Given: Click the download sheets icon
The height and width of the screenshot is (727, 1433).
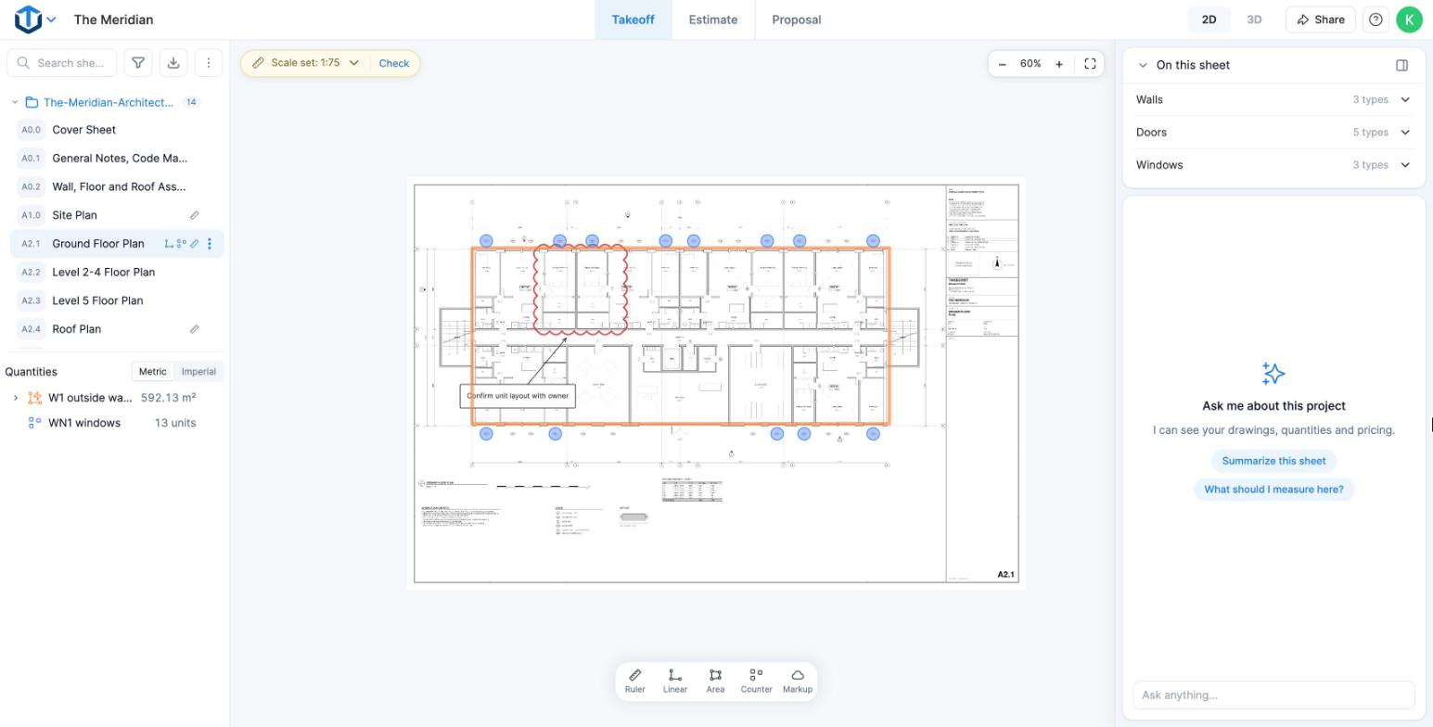Looking at the screenshot, I should tap(173, 63).
